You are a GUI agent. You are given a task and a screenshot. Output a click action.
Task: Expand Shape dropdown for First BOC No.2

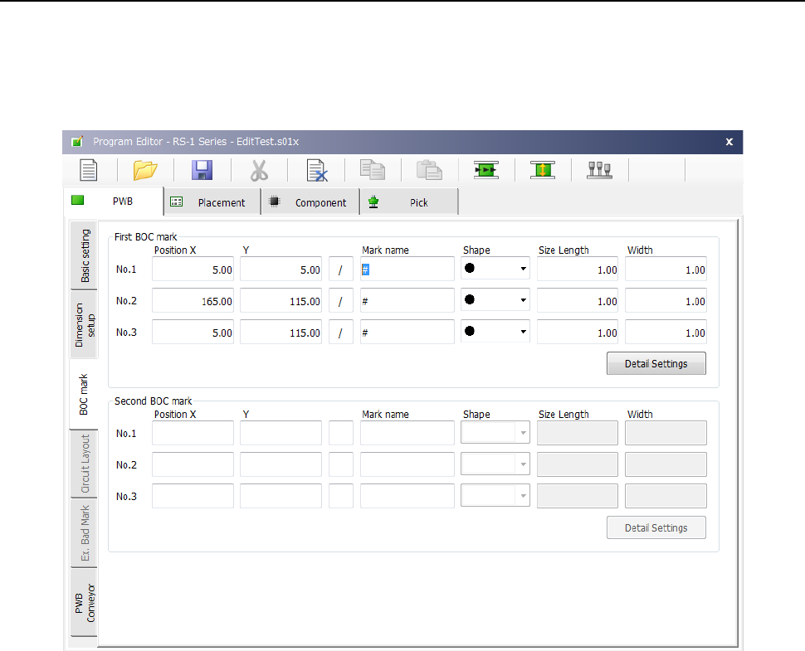(x=523, y=300)
